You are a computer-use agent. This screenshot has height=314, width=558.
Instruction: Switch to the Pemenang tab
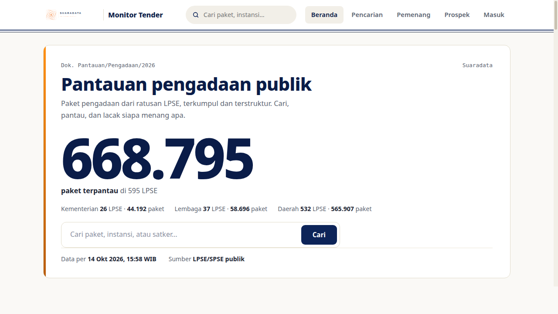(413, 15)
